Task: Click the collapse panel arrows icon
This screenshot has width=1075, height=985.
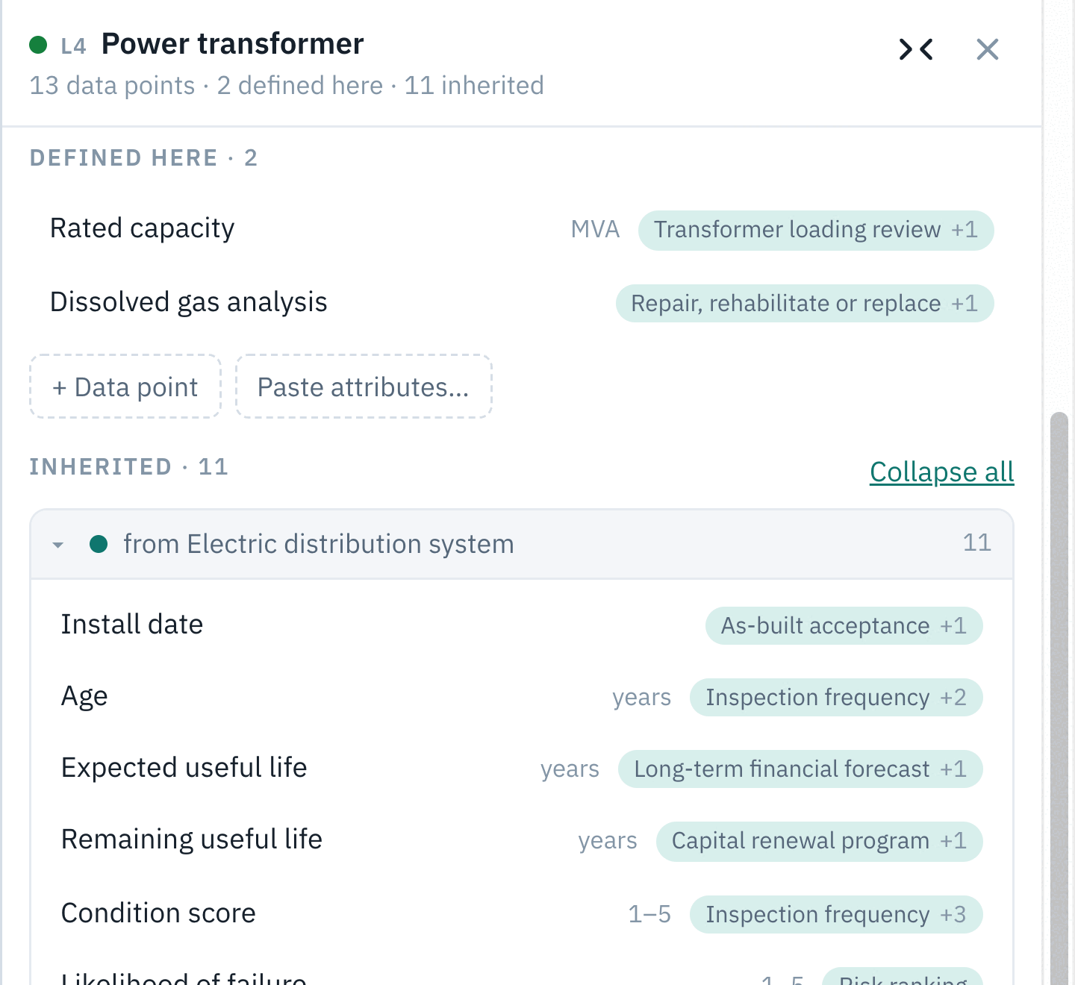Action: click(916, 49)
